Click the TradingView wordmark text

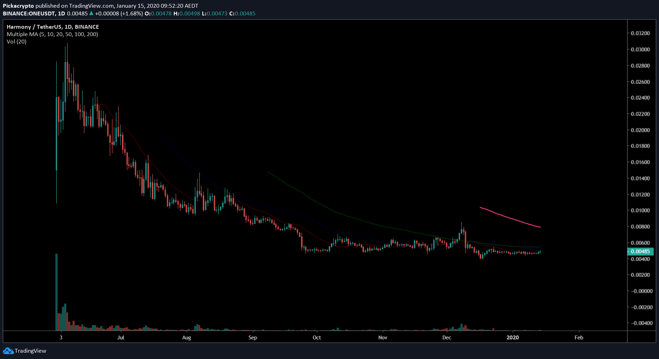[x=31, y=351]
